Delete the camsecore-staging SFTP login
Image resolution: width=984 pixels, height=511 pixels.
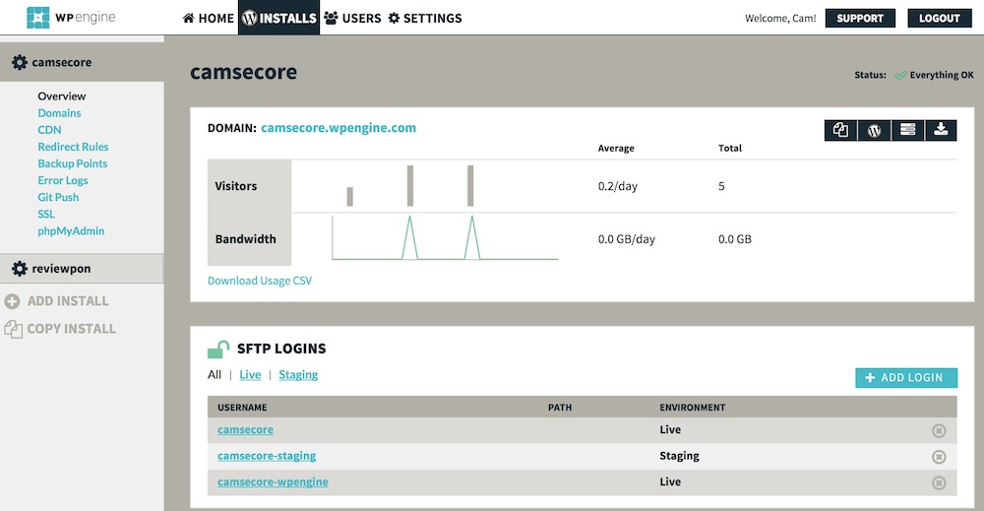939,457
